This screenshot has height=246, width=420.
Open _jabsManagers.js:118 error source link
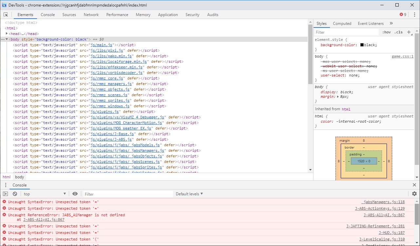383,202
